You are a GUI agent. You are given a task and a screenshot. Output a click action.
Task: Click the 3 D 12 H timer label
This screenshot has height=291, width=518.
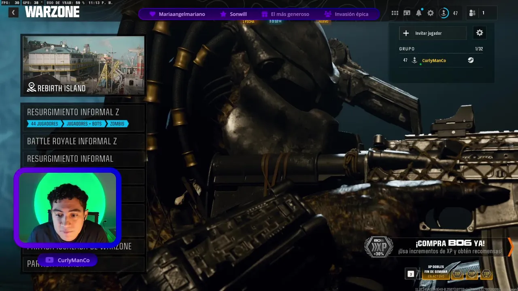(x=275, y=21)
